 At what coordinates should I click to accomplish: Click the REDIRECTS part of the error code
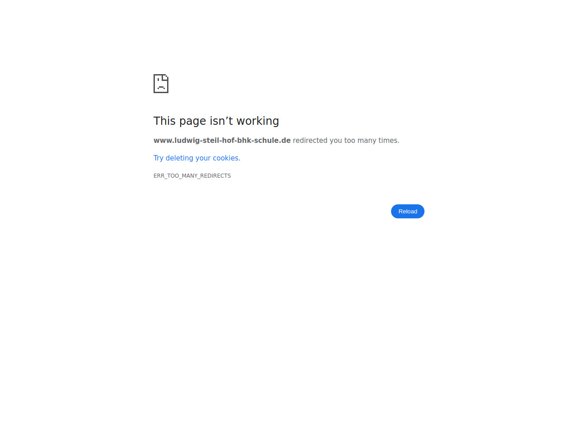pyautogui.click(x=215, y=176)
